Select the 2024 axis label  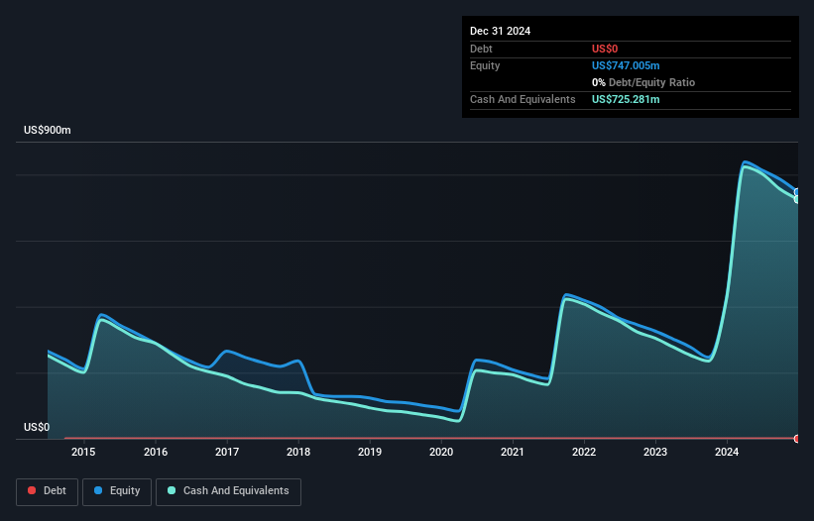coord(727,452)
